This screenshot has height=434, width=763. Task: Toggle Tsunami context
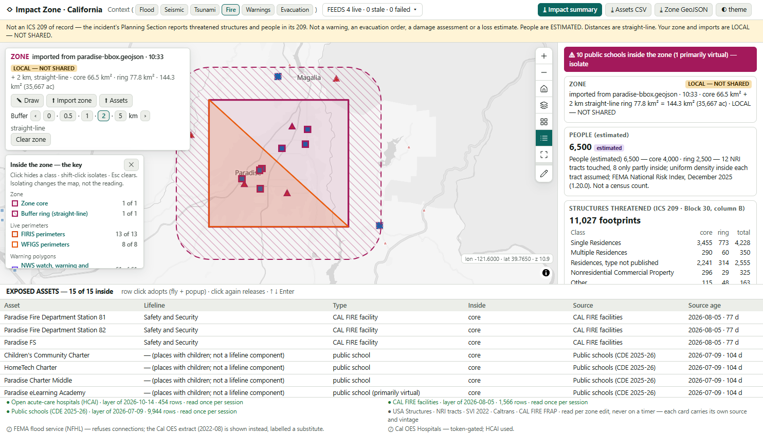(205, 10)
